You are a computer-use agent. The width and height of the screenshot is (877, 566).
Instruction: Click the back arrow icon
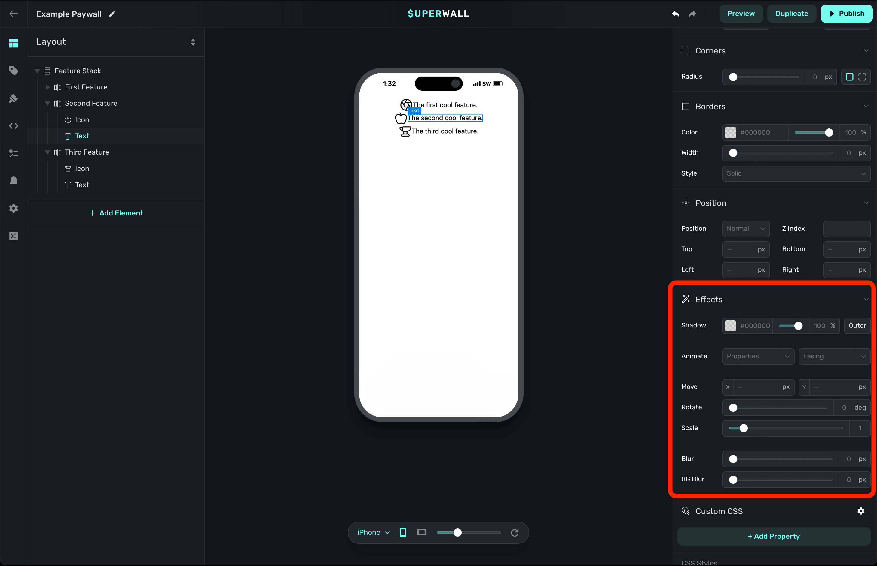[14, 14]
